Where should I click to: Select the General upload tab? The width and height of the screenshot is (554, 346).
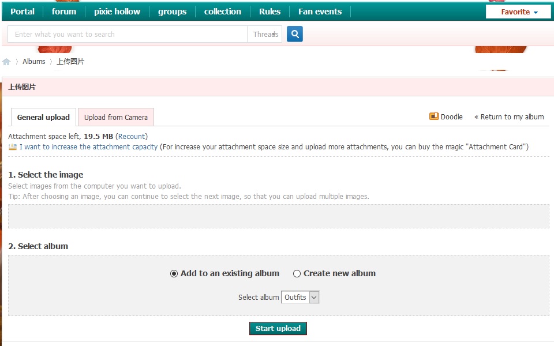pyautogui.click(x=43, y=117)
